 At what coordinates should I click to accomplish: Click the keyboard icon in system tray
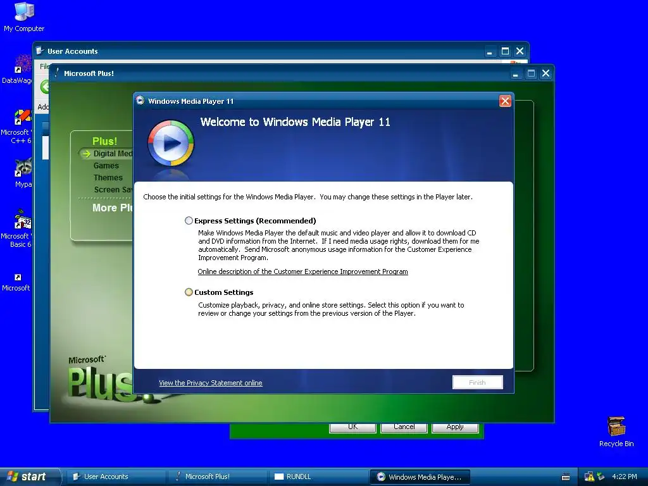click(566, 477)
